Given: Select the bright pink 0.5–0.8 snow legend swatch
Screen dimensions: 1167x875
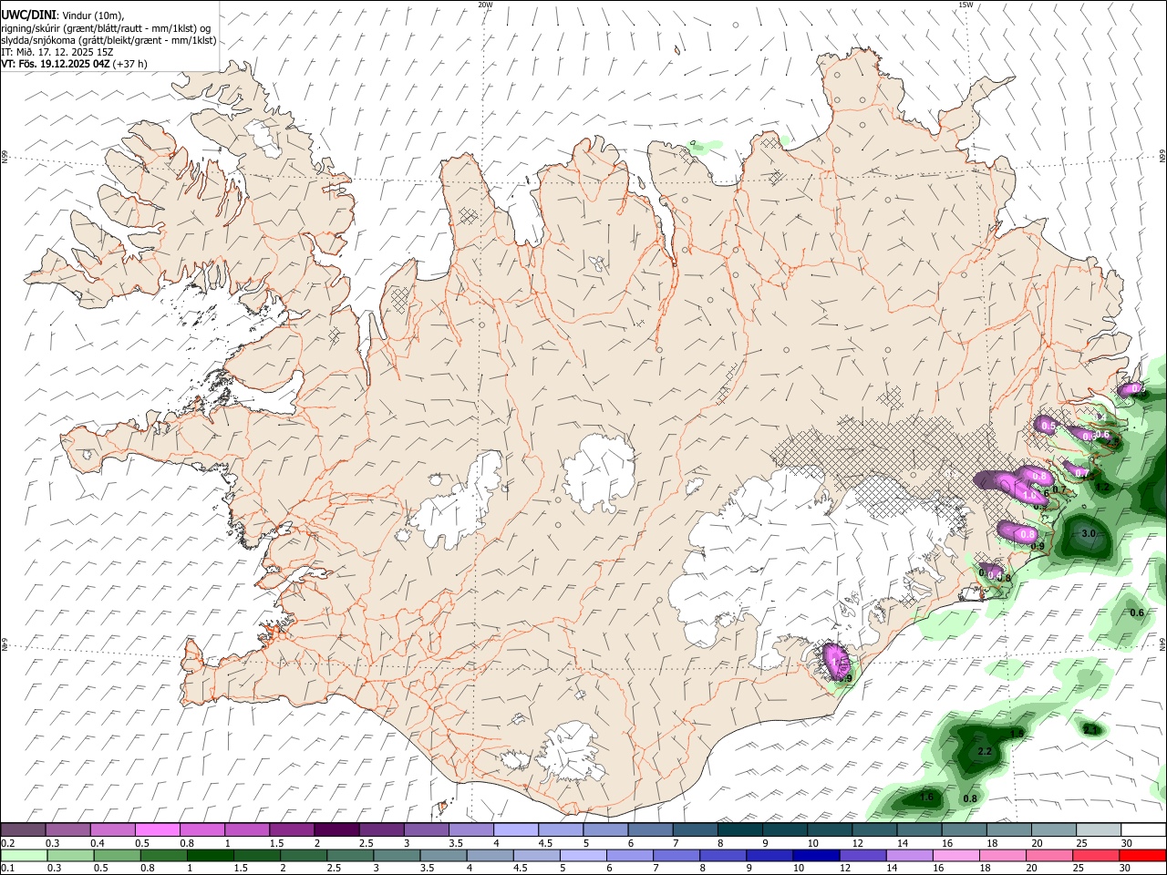Looking at the screenshot, I should point(158,830).
